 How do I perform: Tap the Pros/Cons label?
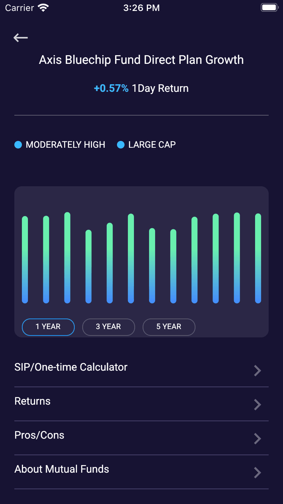click(39, 435)
